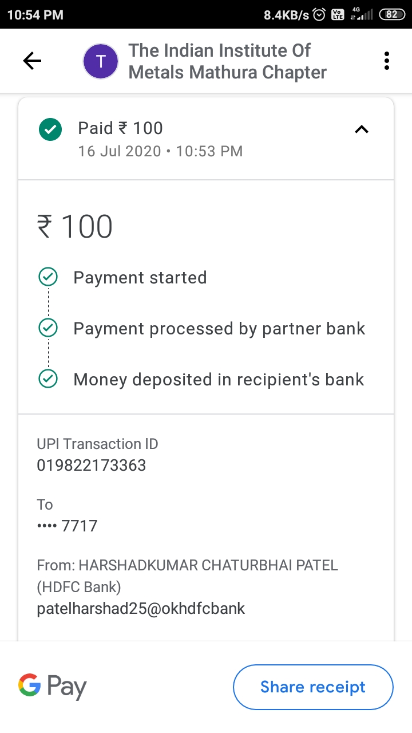Tap the 16 Jul 2020 timestamp

160,151
